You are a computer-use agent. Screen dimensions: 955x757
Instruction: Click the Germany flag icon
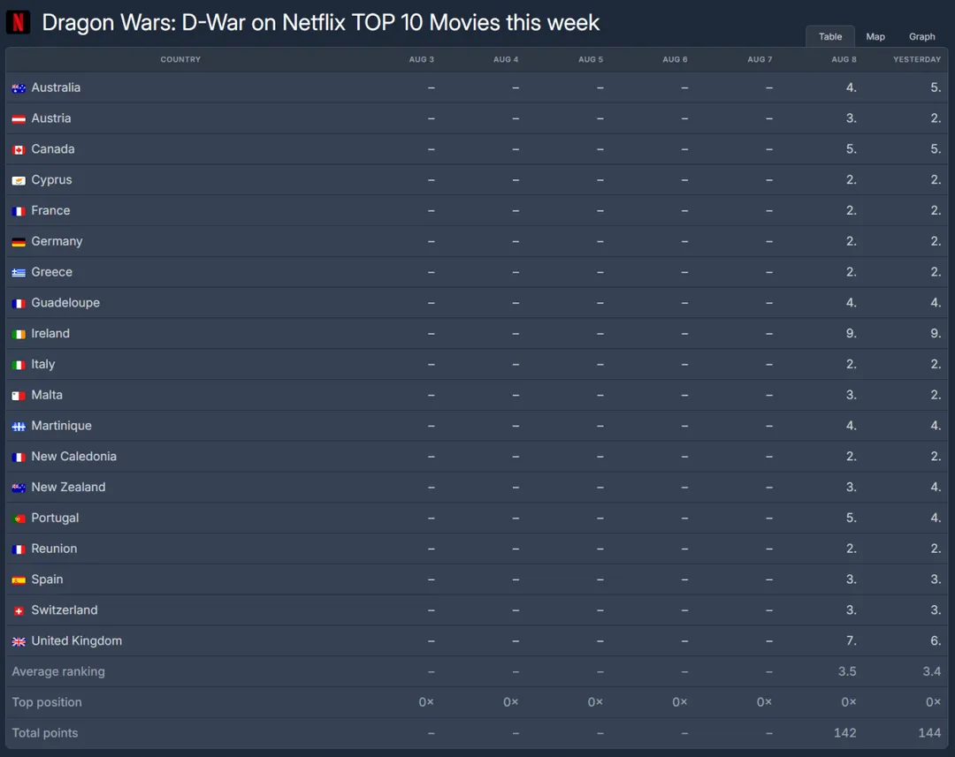point(19,241)
